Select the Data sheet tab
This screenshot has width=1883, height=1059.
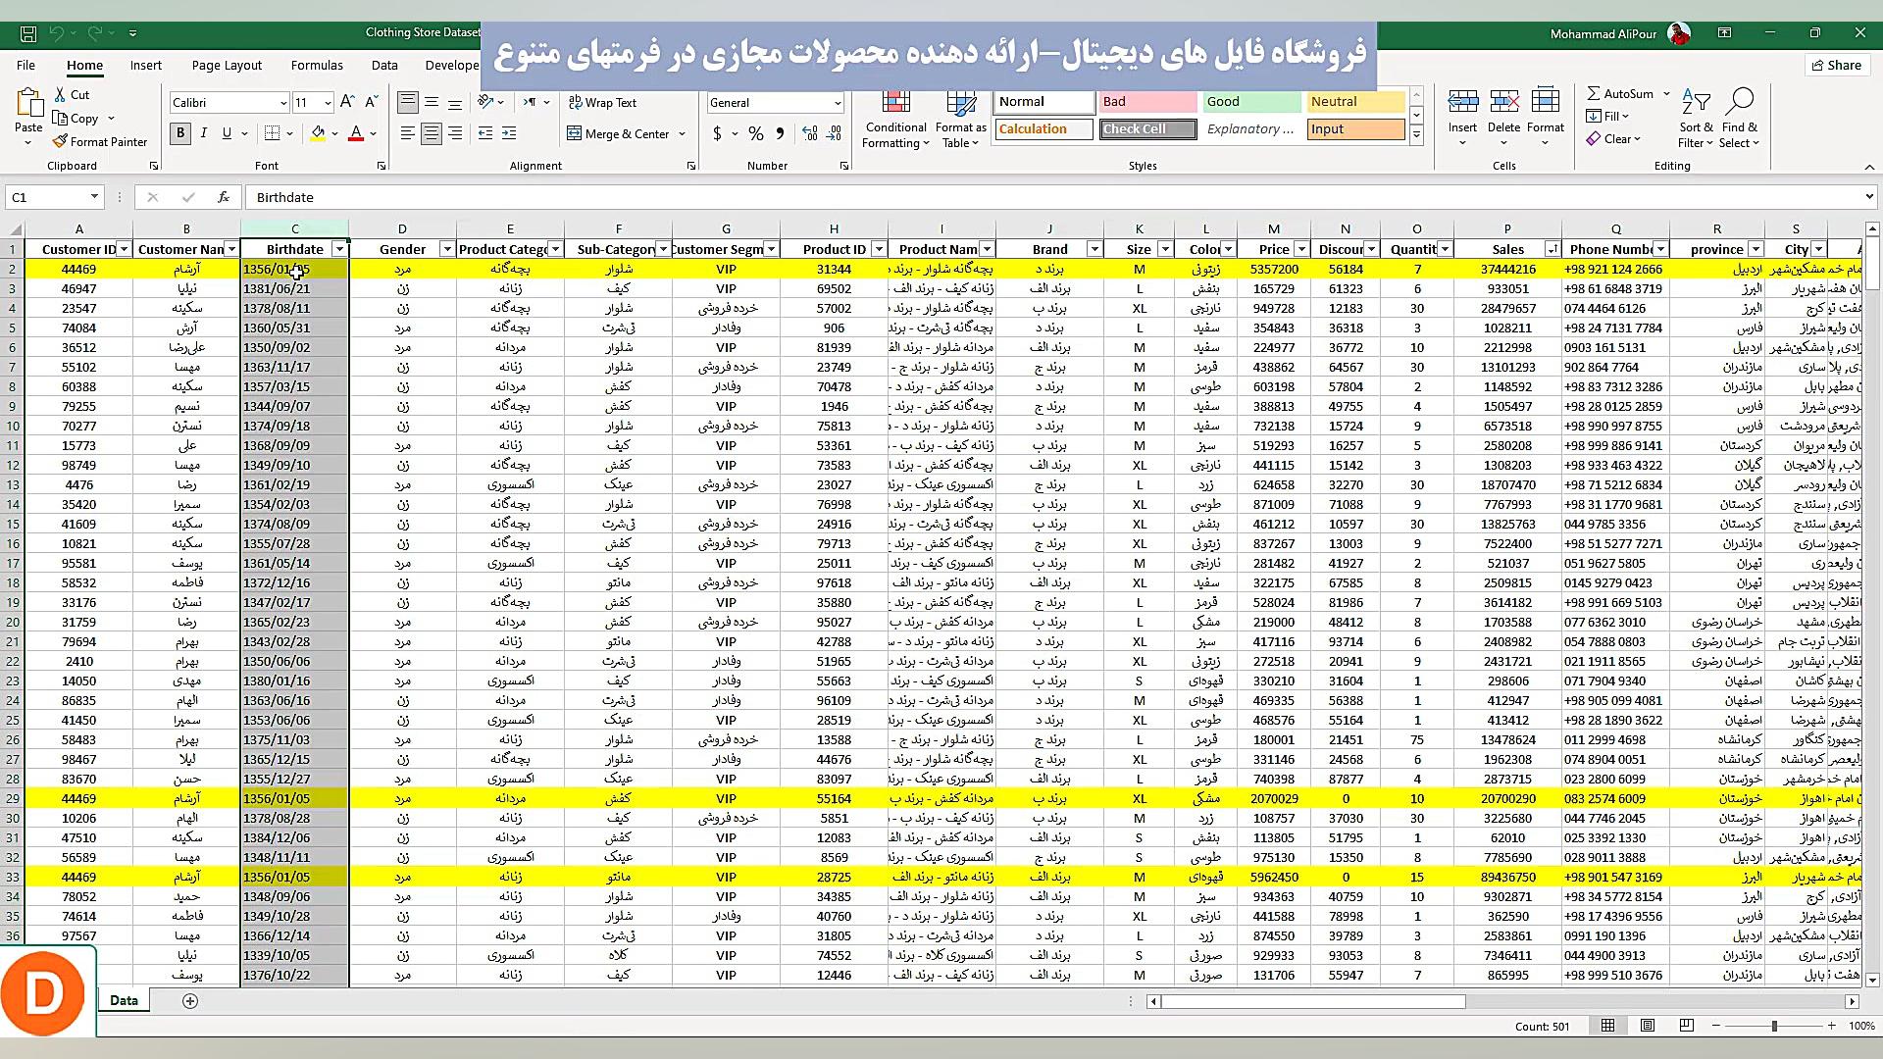(124, 1000)
